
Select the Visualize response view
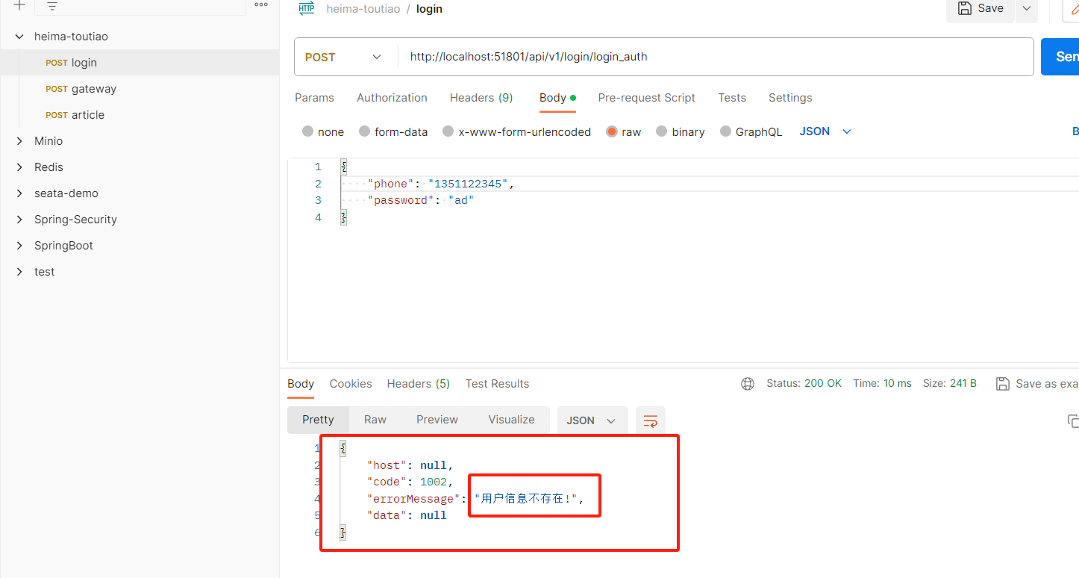tap(511, 420)
